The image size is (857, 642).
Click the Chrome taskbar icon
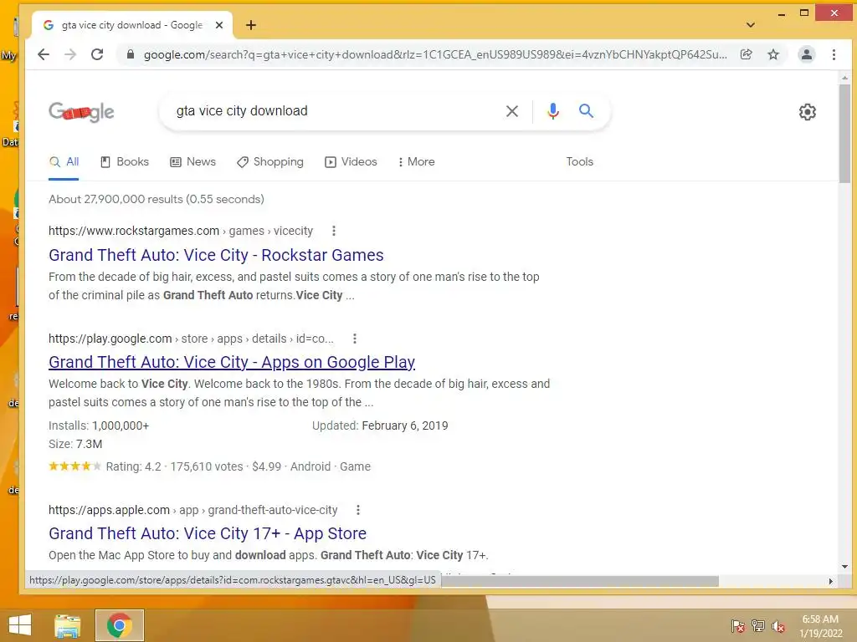tap(120, 625)
